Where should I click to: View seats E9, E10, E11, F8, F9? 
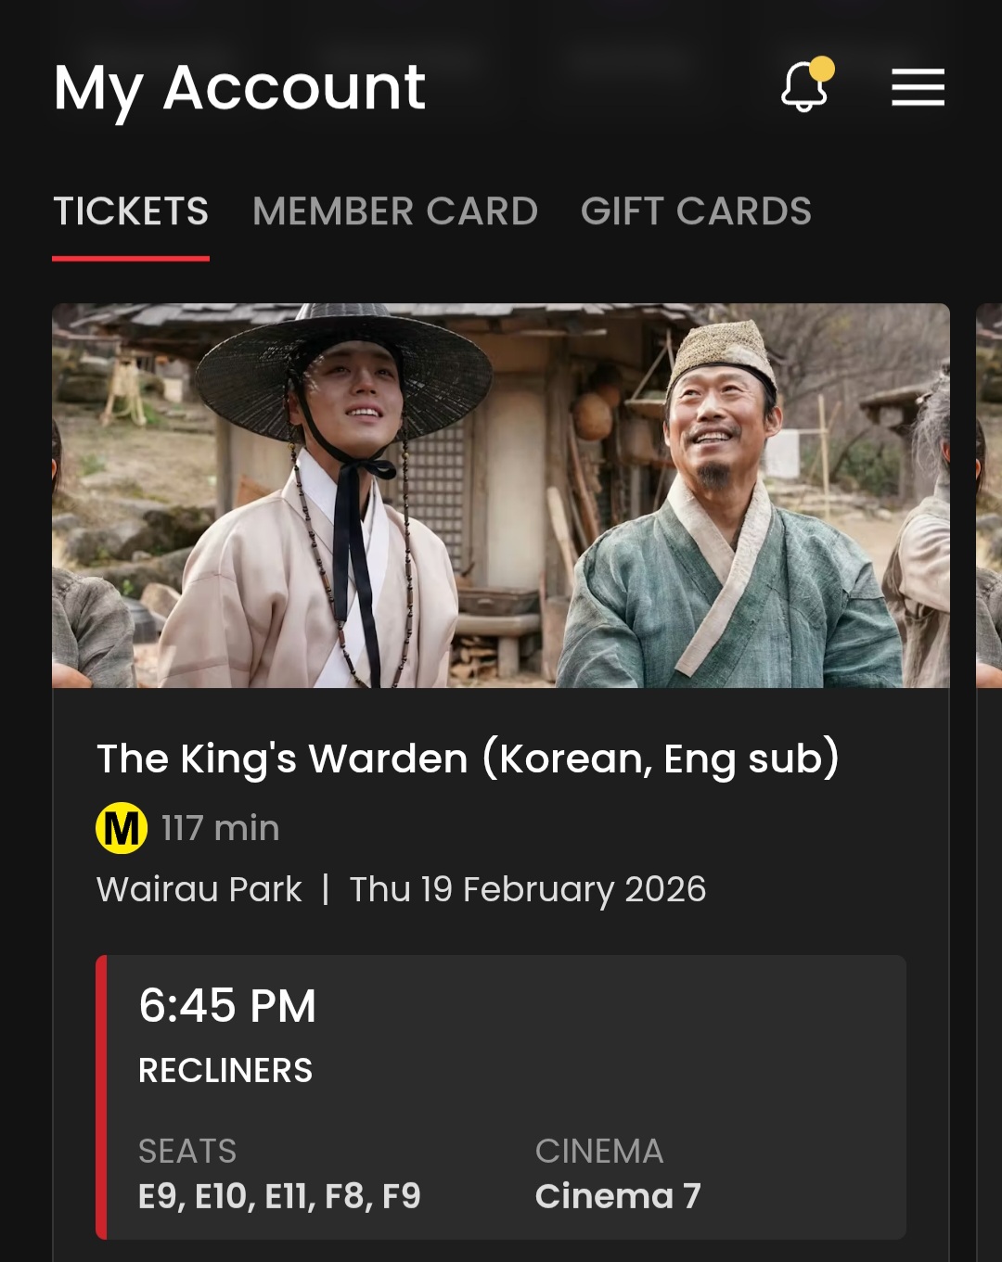pyautogui.click(x=279, y=1196)
